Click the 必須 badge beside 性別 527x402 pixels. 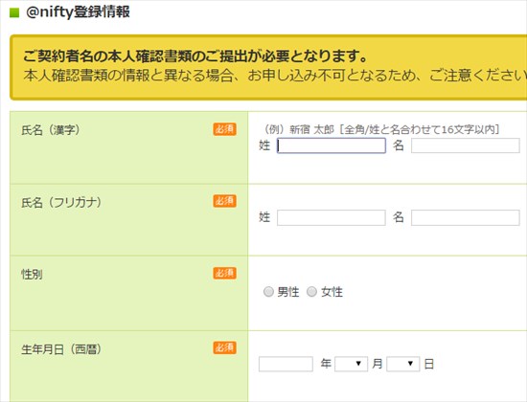click(x=224, y=273)
